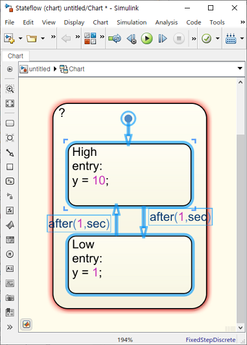Select the History Junction tool
The image size is (247, 345).
(x=10, y=254)
